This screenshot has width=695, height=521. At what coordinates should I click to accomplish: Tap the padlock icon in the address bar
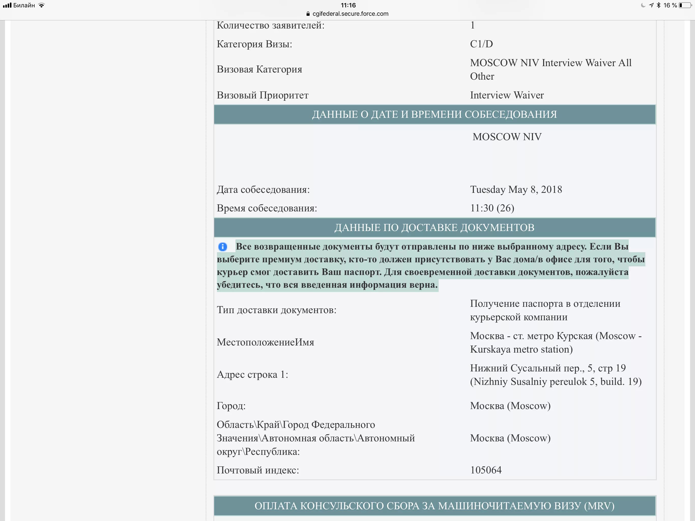(x=308, y=14)
